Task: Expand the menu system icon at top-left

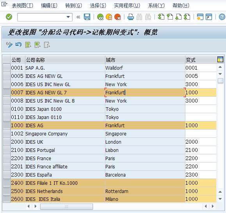Action: (x=4, y=4)
